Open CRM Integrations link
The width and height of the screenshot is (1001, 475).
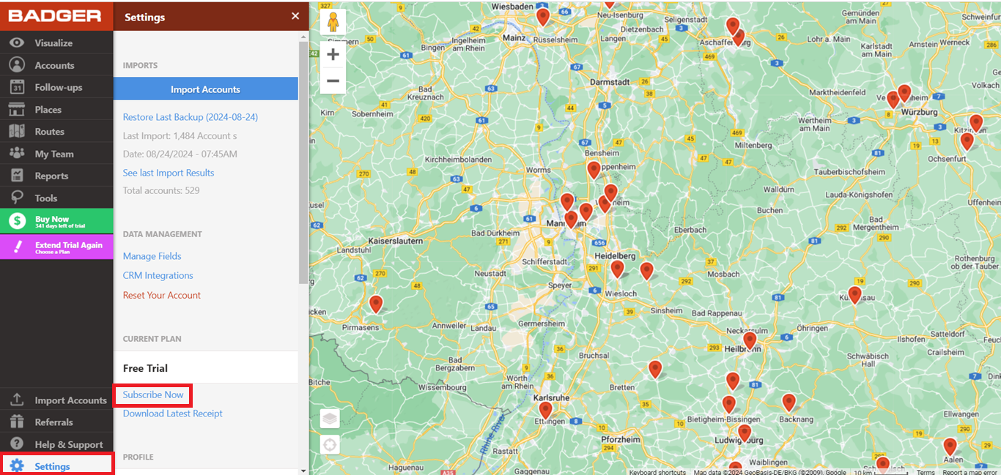[x=158, y=275]
